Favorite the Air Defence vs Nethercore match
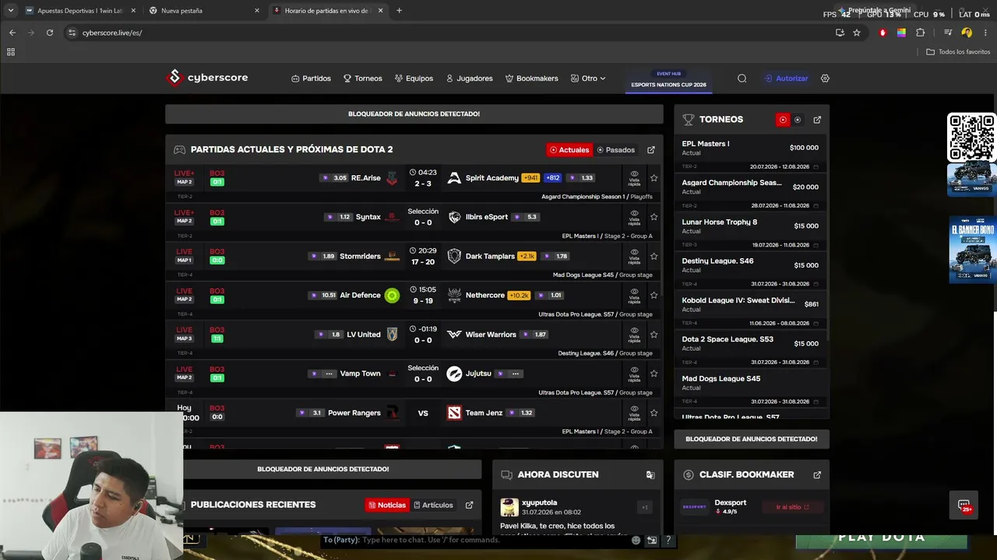Screen dimensions: 997x560 click(x=654, y=296)
